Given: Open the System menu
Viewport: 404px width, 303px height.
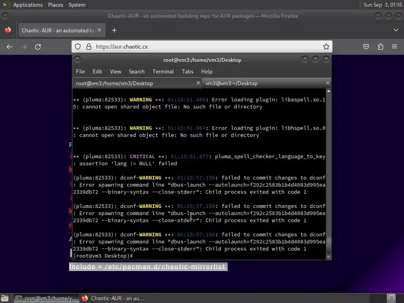Looking at the screenshot, I should click(77, 5).
